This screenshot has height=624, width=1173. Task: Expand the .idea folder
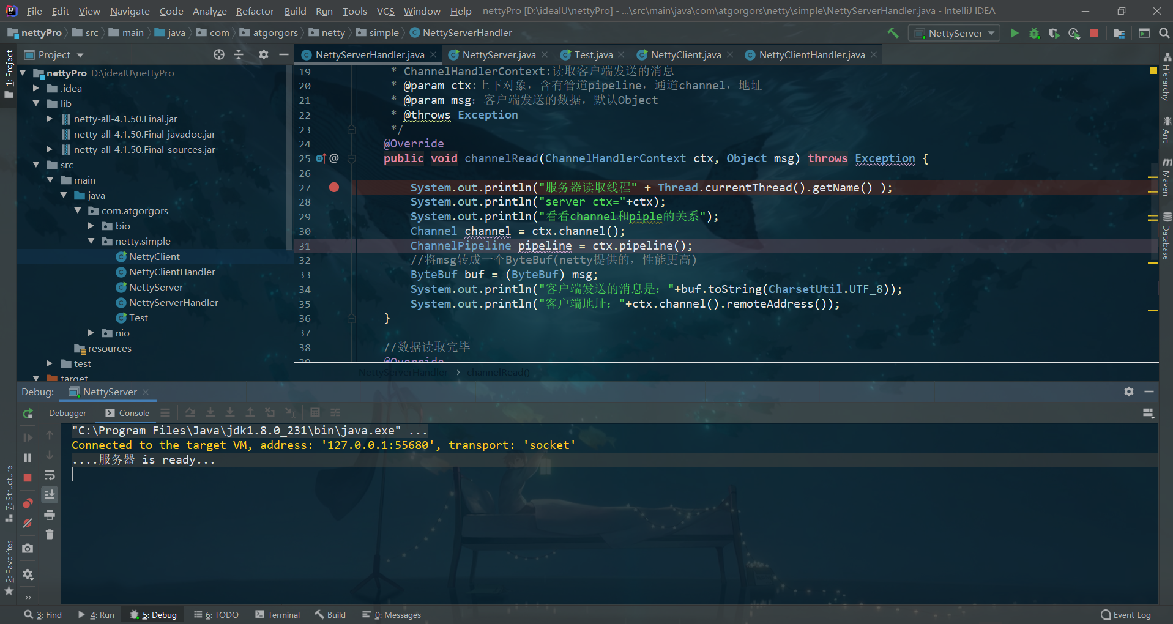[36, 88]
